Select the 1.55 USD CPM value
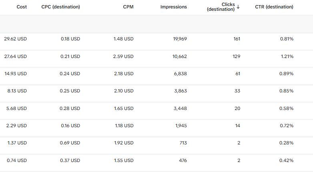 point(124,160)
